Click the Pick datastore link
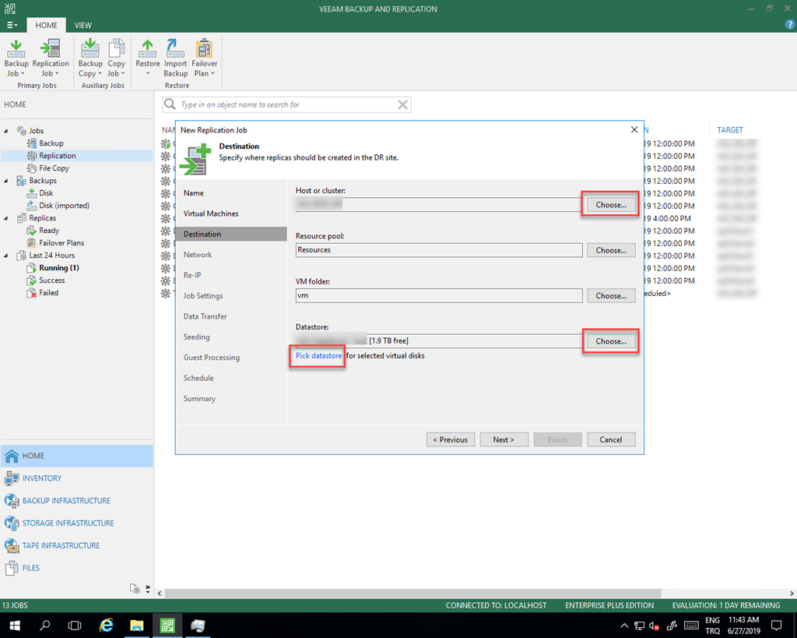This screenshot has width=797, height=638. (318, 356)
